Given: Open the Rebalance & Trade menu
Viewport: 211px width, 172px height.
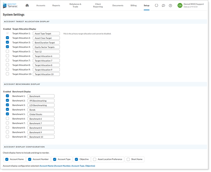Looking at the screenshot, I should tap(75, 5).
